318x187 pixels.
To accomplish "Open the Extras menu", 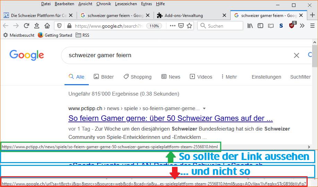I will click(146, 4).
